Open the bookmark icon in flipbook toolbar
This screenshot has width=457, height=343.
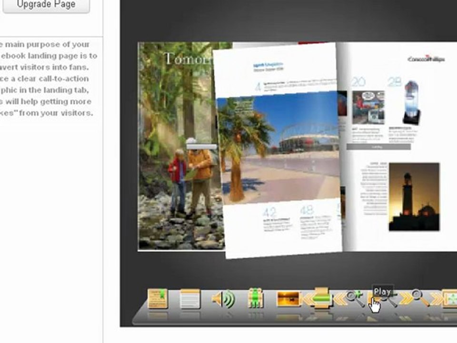[158, 298]
